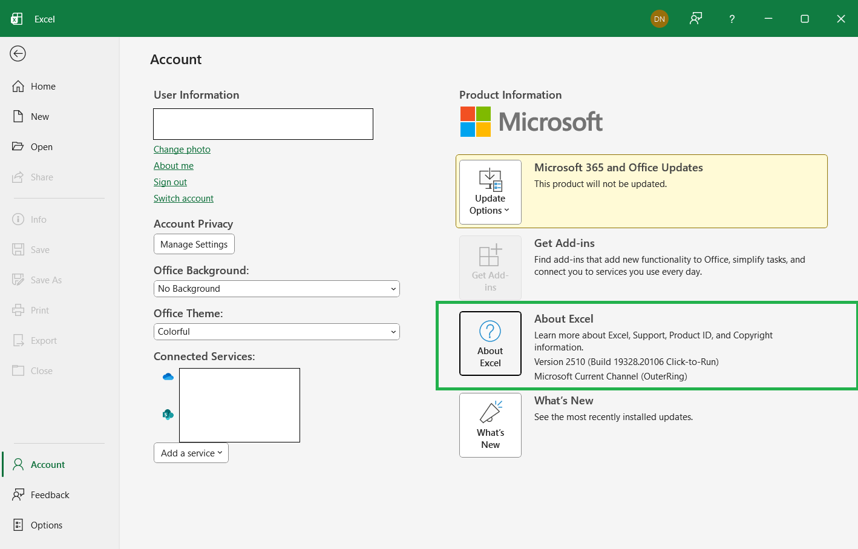Click the Home house icon
The image size is (858, 549).
[x=18, y=87]
